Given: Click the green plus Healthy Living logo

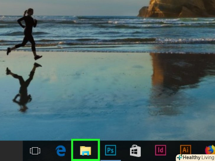Looking at the screenshot, I should pyautogui.click(x=180, y=157).
